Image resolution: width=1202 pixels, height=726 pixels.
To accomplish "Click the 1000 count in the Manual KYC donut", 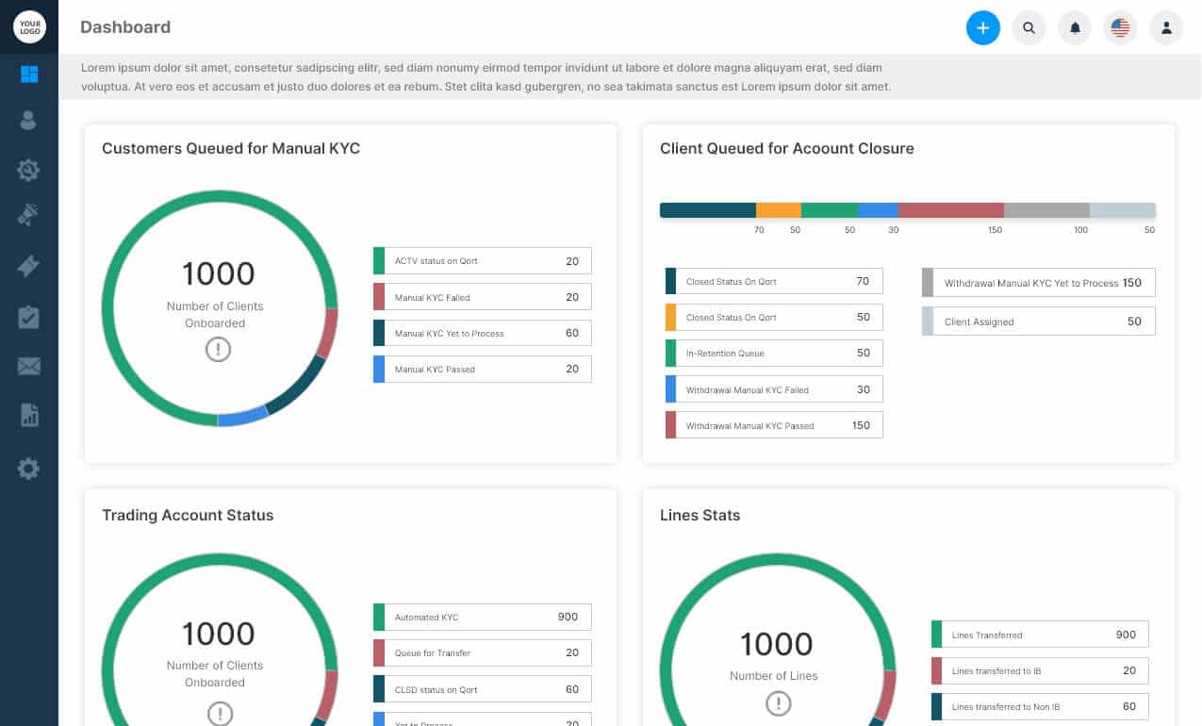I will pyautogui.click(x=218, y=273).
